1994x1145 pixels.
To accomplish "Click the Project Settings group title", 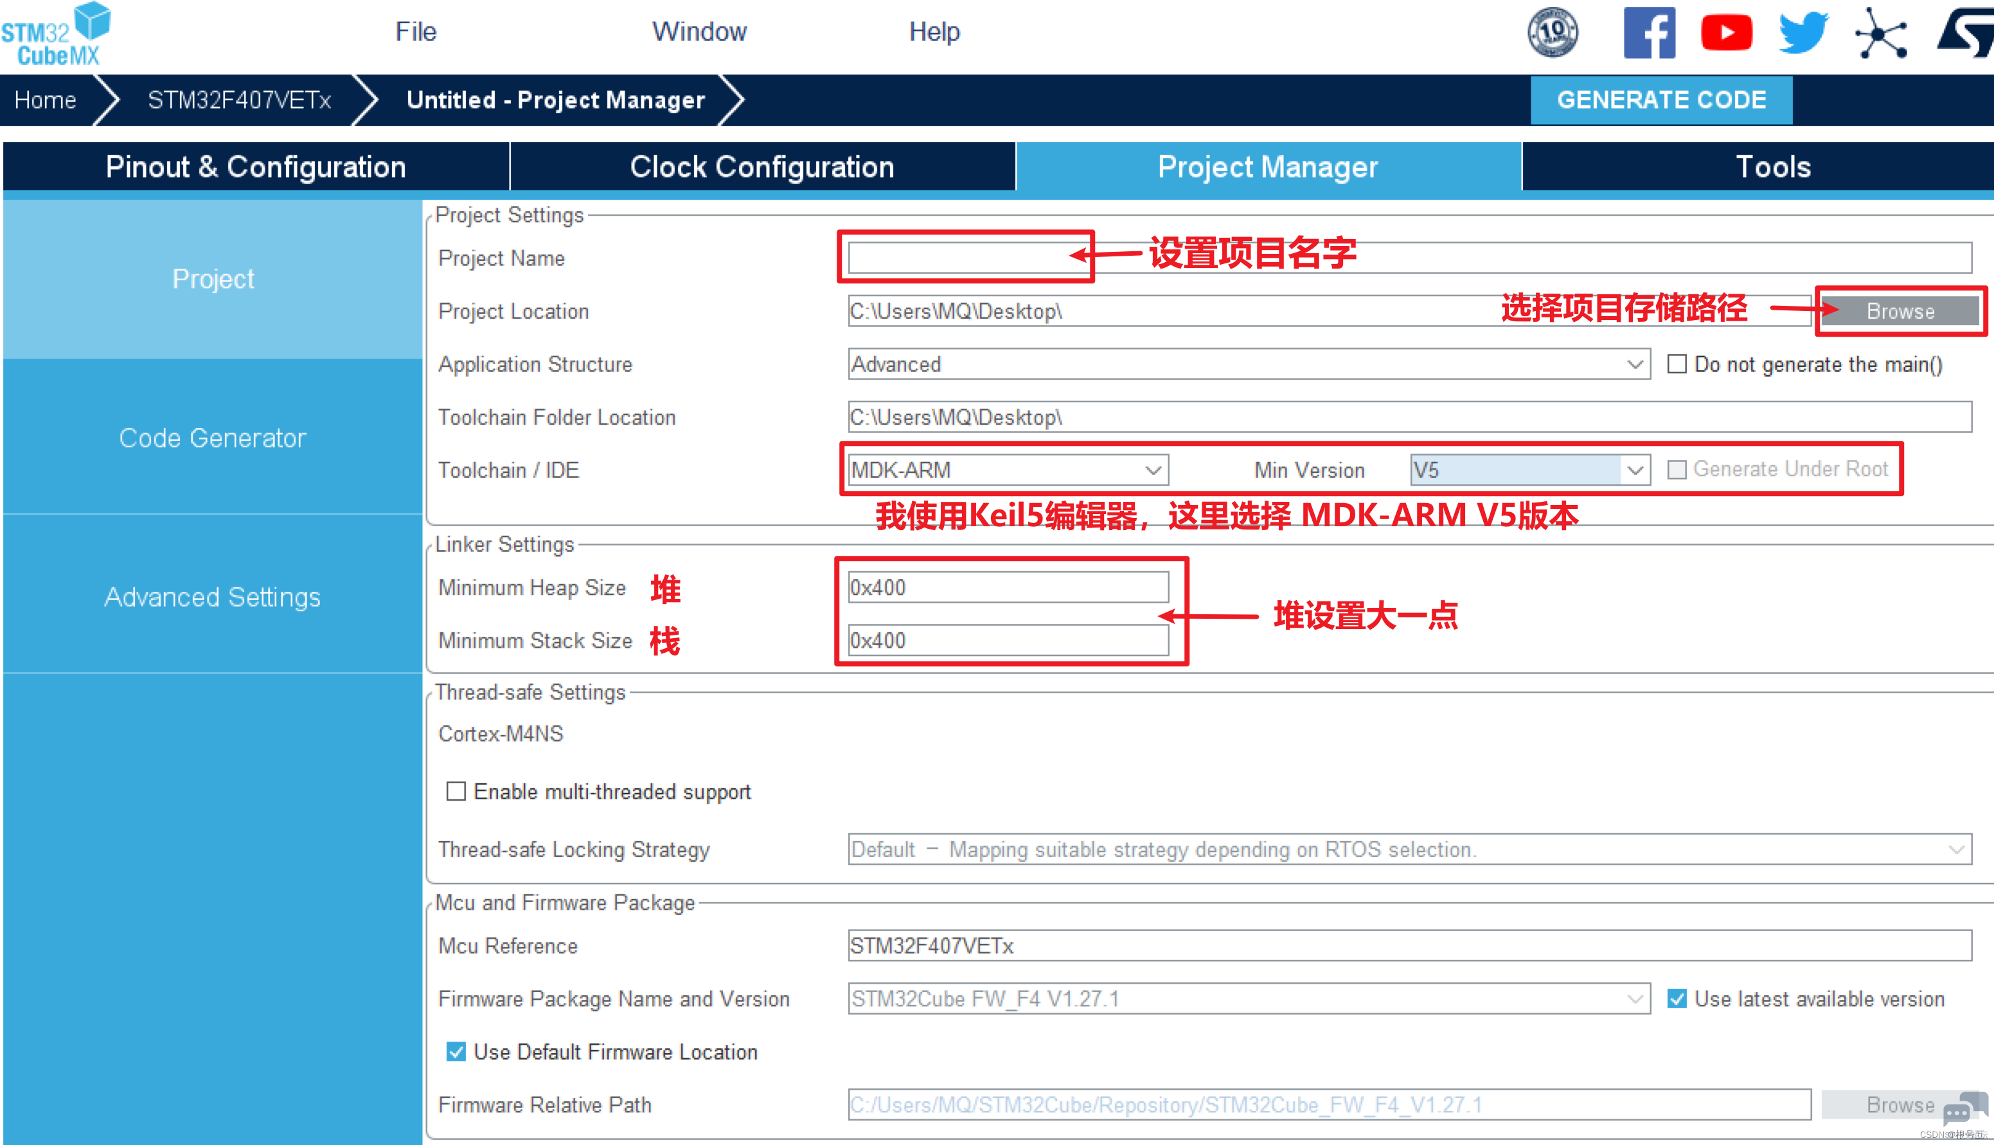I will point(510,215).
